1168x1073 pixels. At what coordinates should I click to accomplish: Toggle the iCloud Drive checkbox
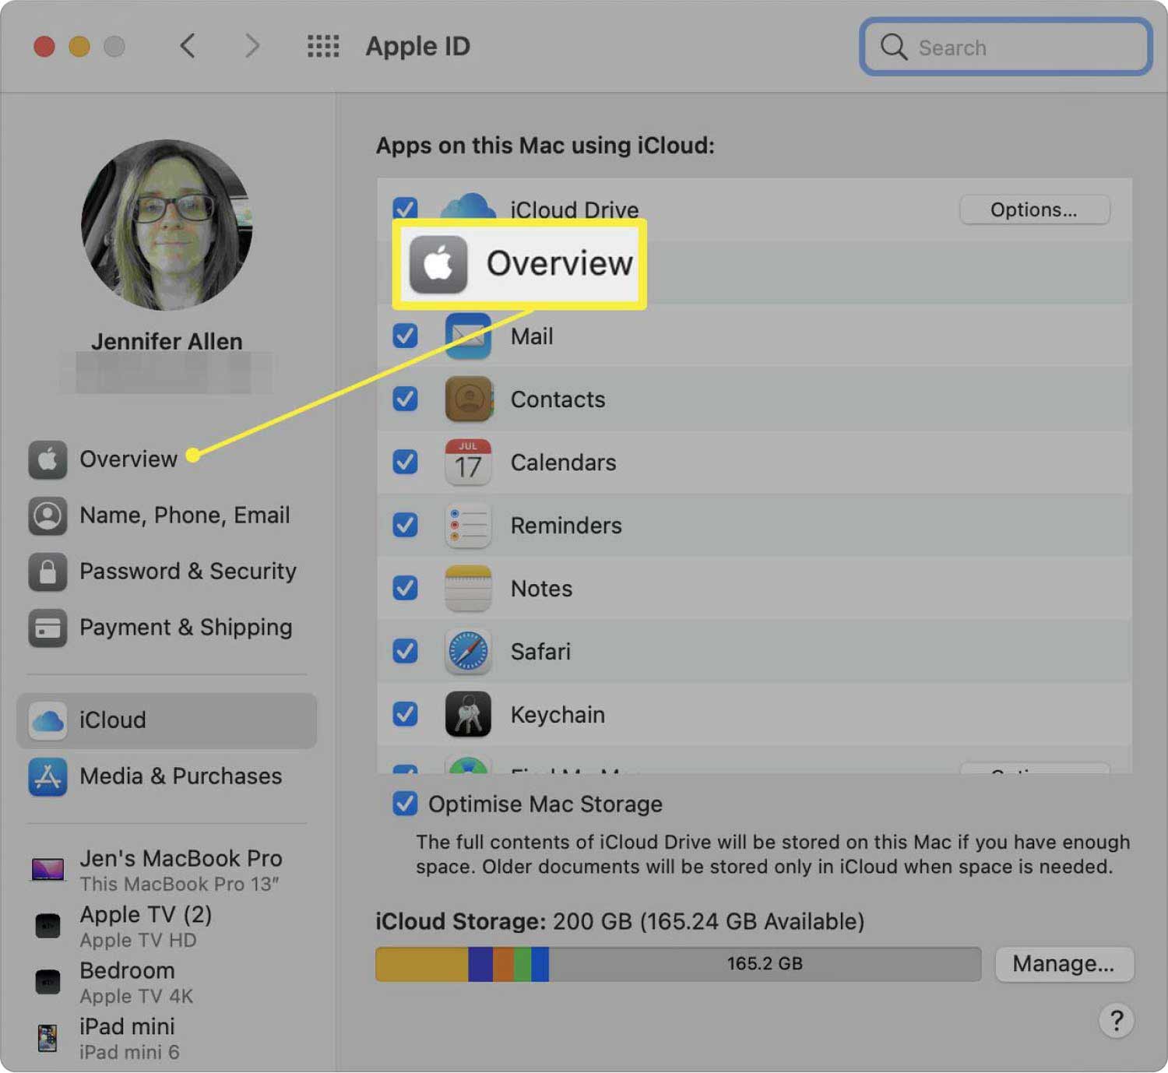(x=405, y=207)
